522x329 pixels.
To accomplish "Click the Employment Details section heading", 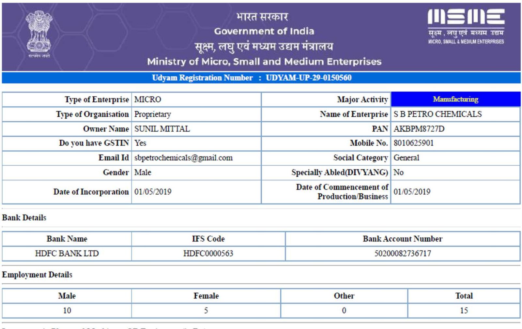I will 37,275.
